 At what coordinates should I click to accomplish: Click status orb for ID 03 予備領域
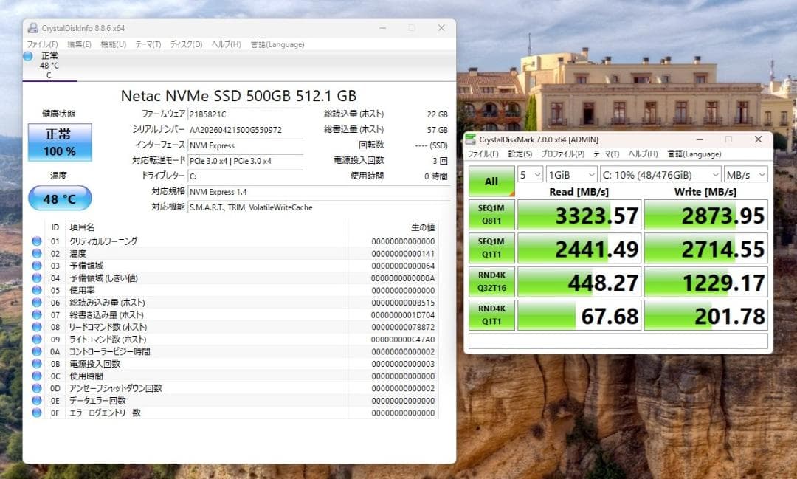click(37, 266)
